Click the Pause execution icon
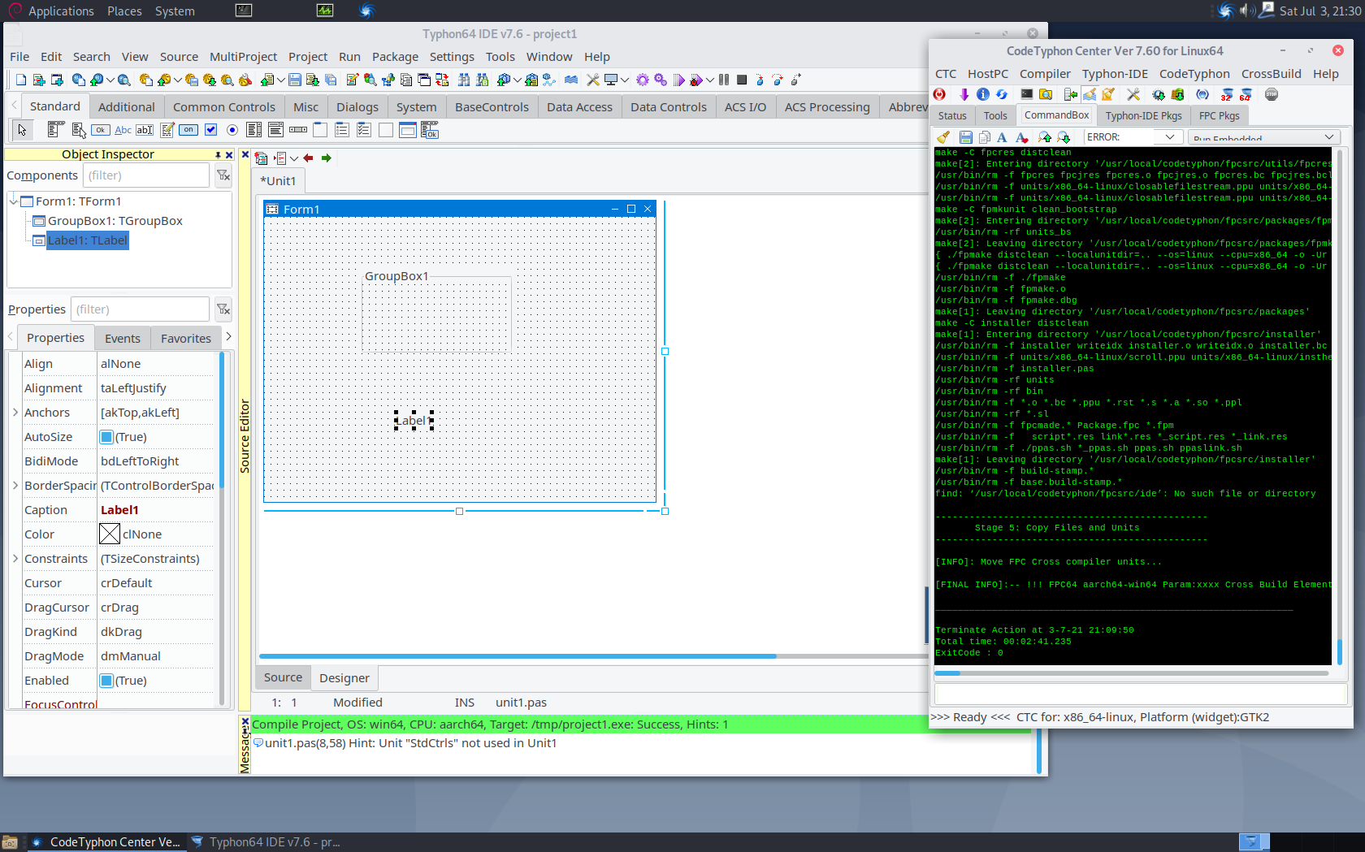This screenshot has width=1365, height=852. [723, 80]
